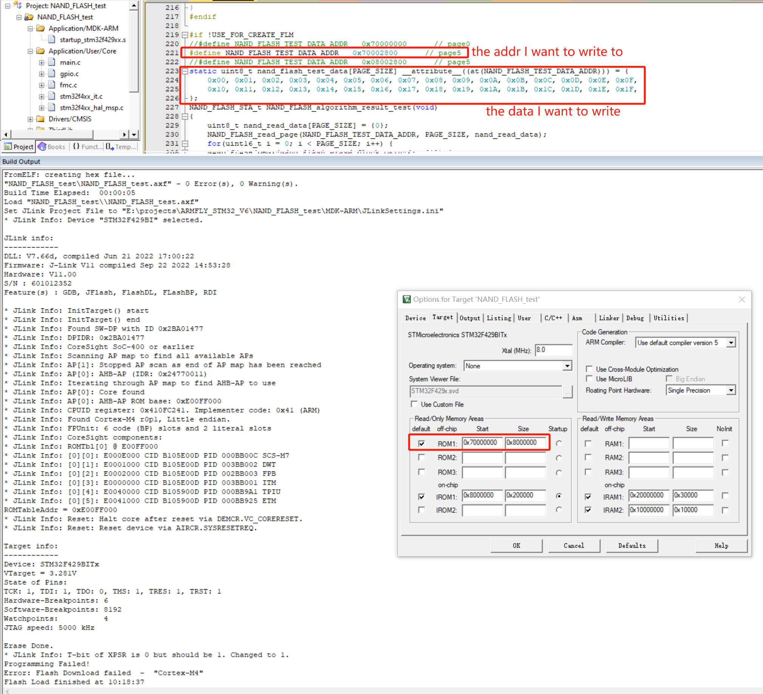The width and height of the screenshot is (763, 694).
Task: Click the Drivers/CMSIS folder icon
Action: (41, 119)
